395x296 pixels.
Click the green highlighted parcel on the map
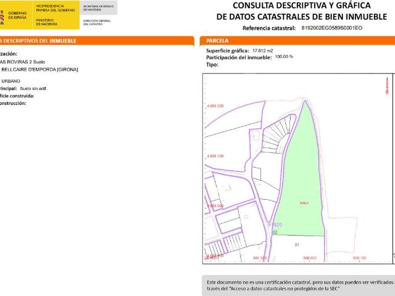coord(304,185)
